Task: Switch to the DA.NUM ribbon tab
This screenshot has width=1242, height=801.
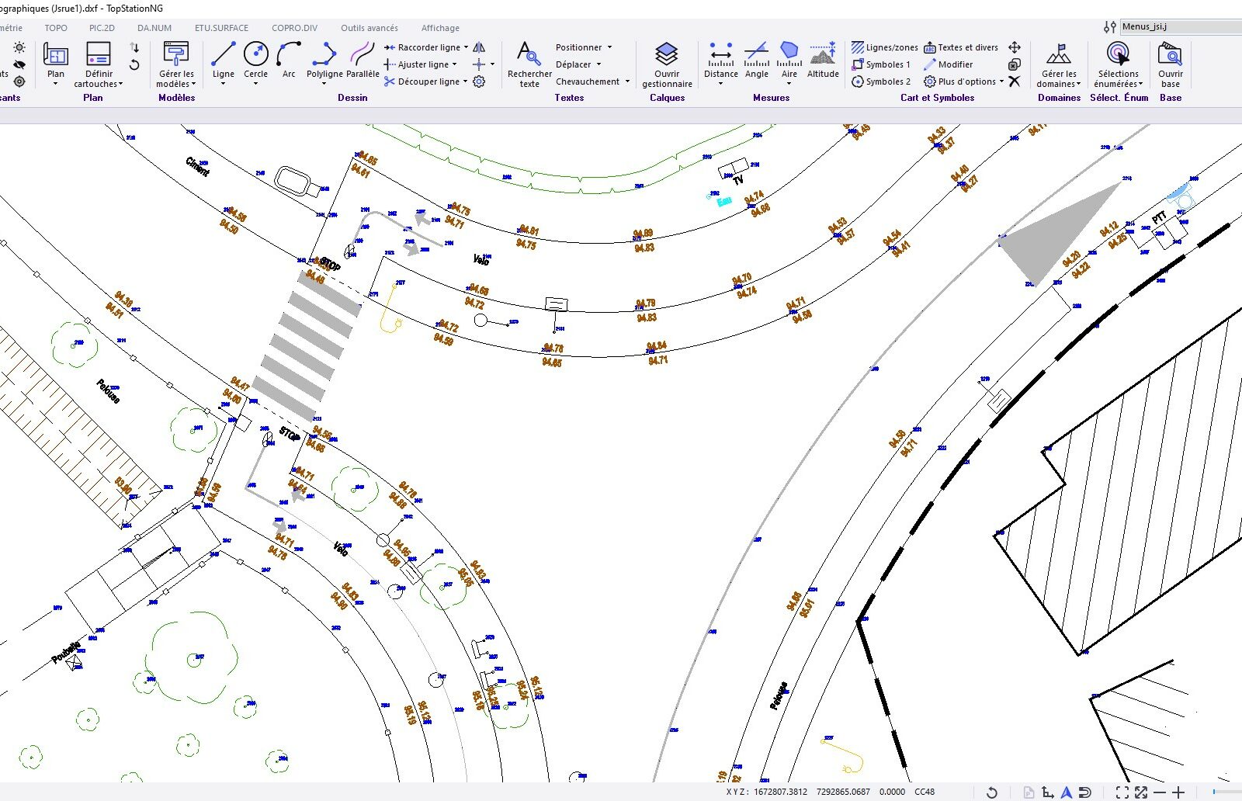Action: [x=154, y=28]
